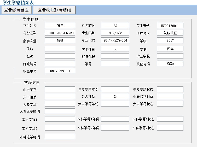Focus the 学生编号 field HX20170014

pyautogui.click(x=170, y=26)
